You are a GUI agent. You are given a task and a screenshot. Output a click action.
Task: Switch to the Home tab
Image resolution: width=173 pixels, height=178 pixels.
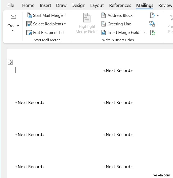pyautogui.click(x=28, y=5)
